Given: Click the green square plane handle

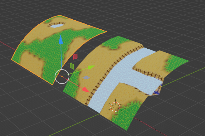Looking at the screenshot, I should [72, 66].
